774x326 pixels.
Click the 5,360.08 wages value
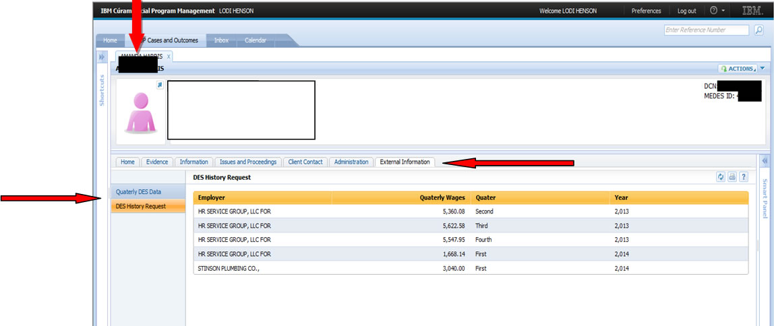click(452, 211)
